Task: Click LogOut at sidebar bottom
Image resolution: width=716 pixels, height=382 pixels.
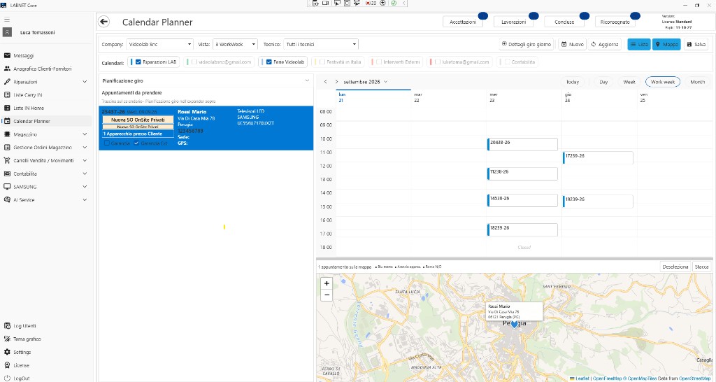Action: tap(22, 379)
